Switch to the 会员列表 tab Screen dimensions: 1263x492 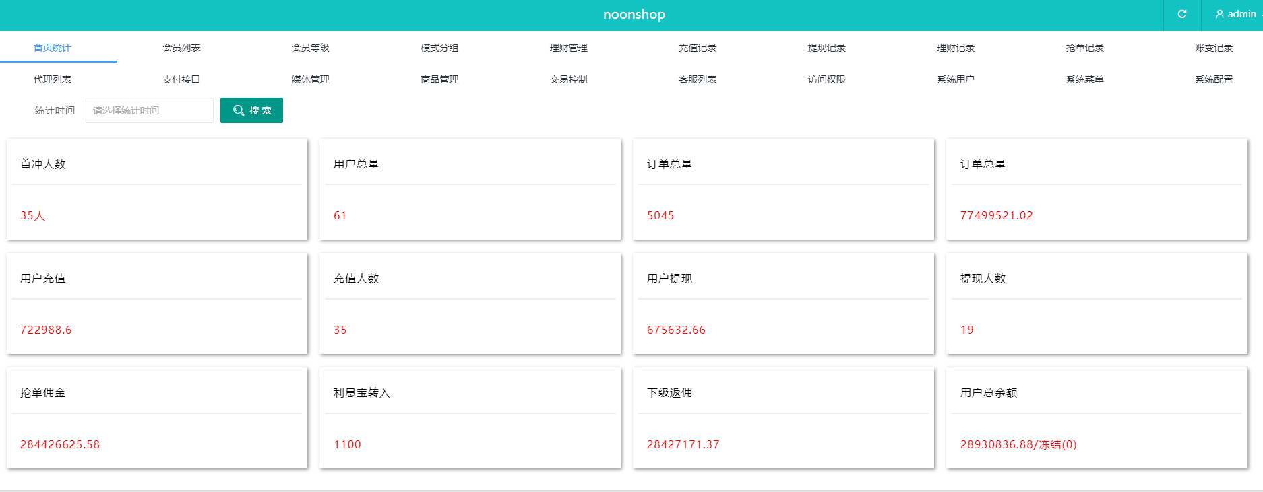[x=181, y=48]
